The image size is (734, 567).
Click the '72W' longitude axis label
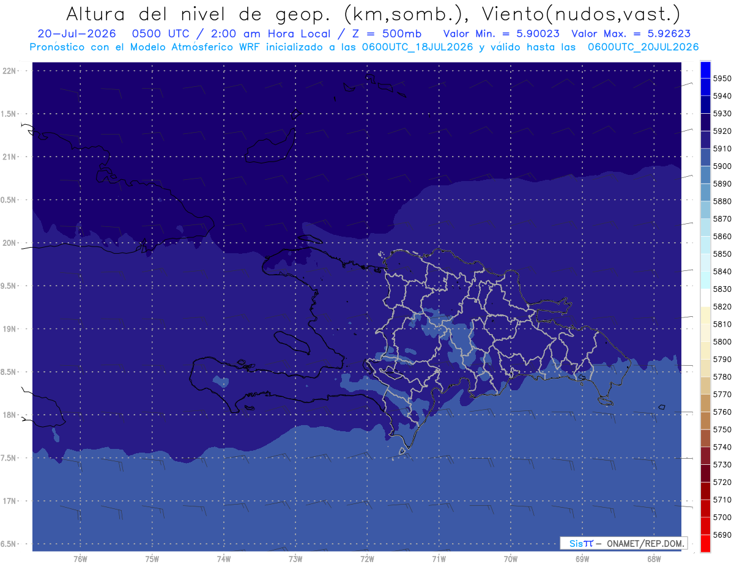368,559
